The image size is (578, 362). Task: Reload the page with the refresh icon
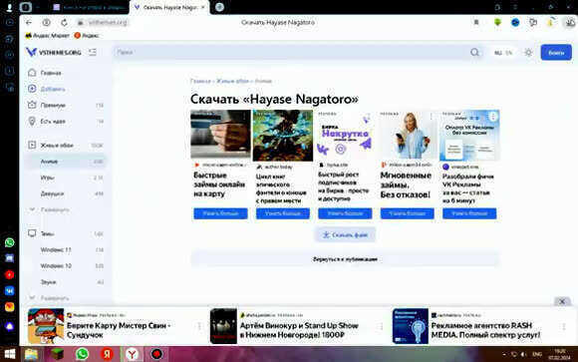click(x=64, y=23)
